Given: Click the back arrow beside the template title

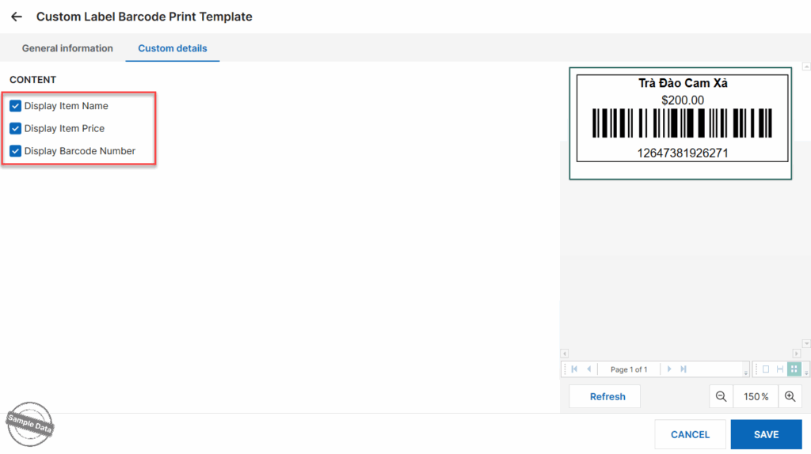Looking at the screenshot, I should [17, 17].
